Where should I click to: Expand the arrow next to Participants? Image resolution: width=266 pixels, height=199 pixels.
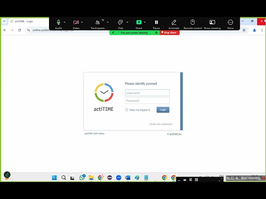[108, 22]
